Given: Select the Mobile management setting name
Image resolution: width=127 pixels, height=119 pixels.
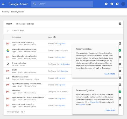Looking at the screenshot, I should point(20,77).
